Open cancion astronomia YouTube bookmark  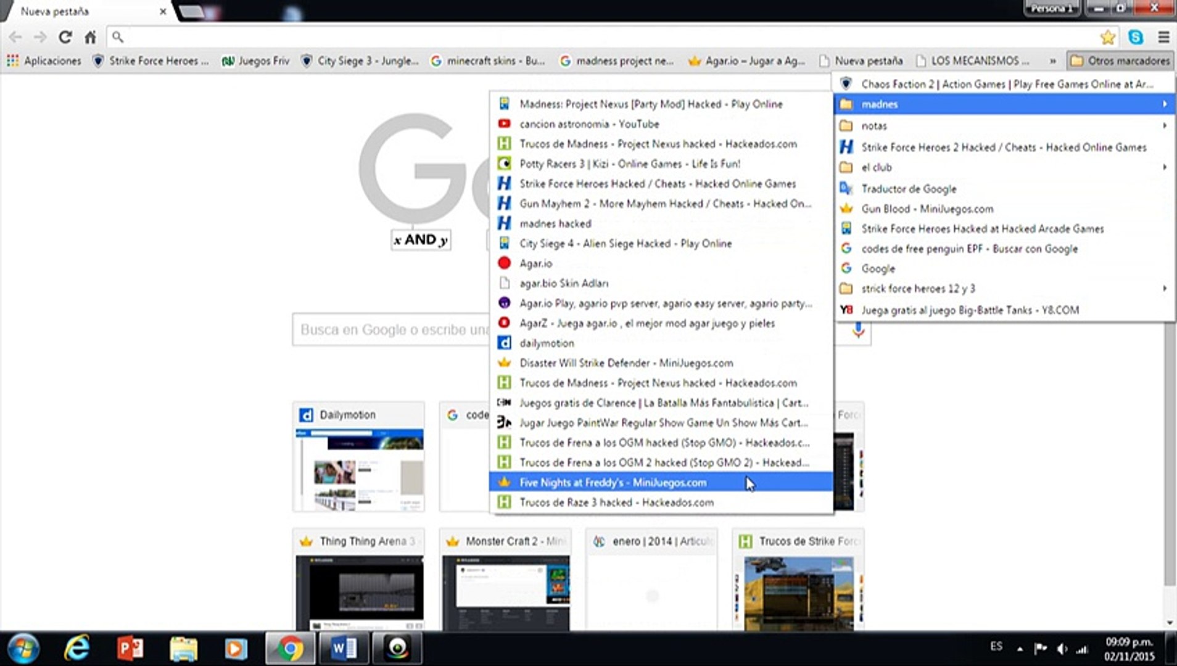(661, 124)
